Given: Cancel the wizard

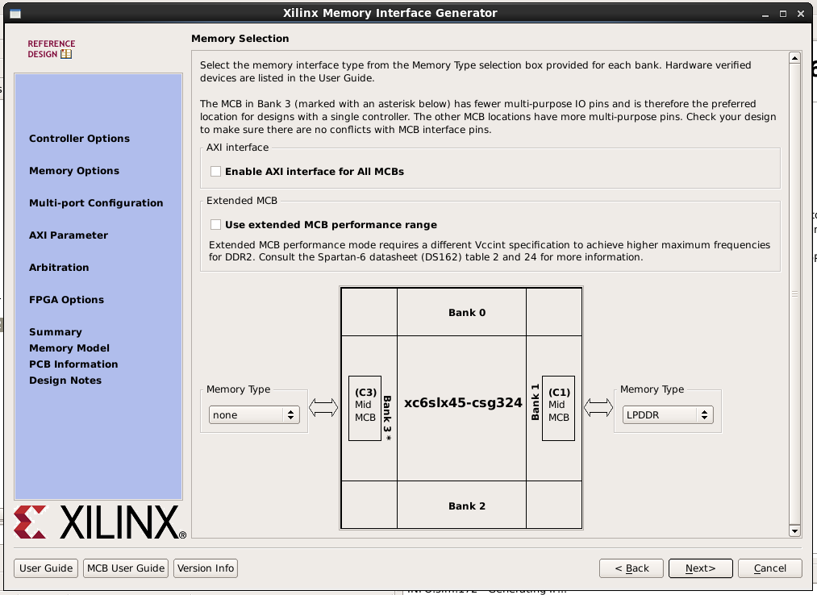Looking at the screenshot, I should [769, 568].
